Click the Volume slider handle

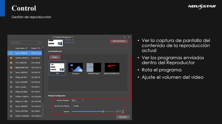(103, 112)
